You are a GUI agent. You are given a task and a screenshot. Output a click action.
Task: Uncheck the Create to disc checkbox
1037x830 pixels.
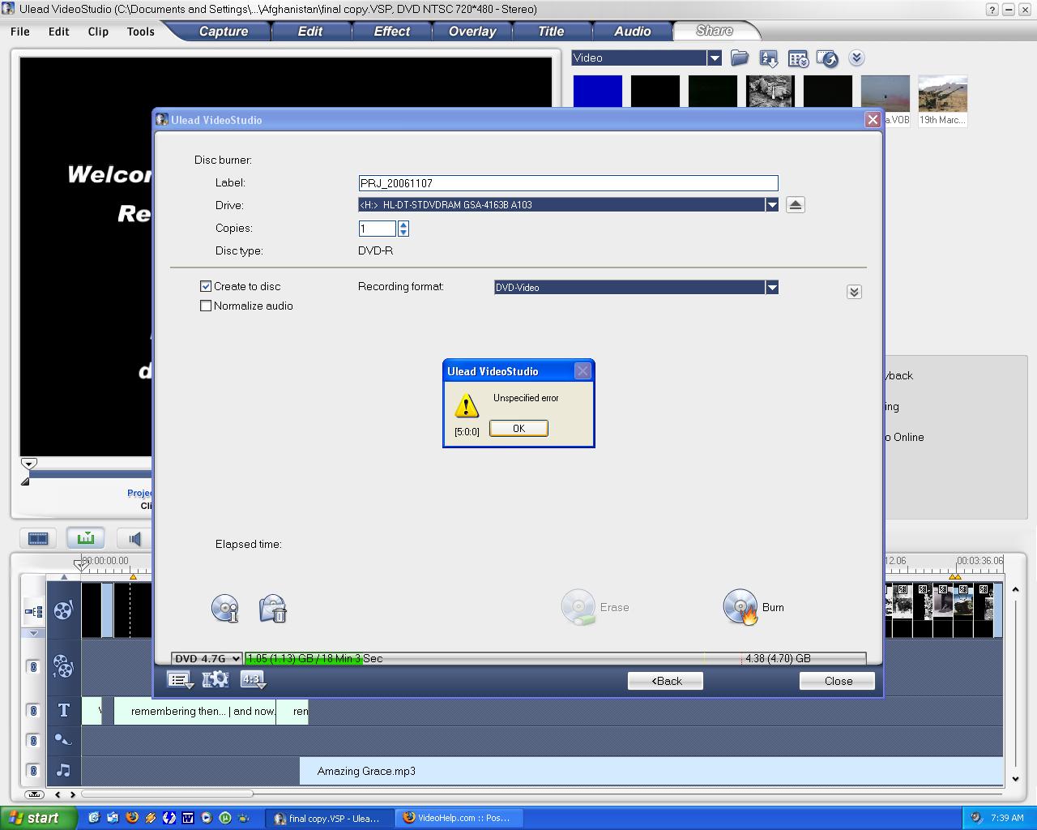[206, 286]
